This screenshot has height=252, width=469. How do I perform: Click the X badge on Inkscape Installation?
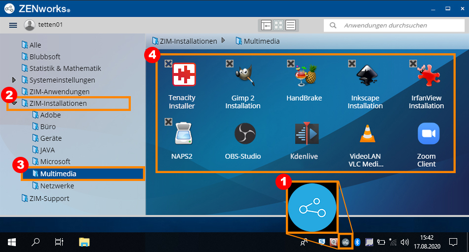pos(352,64)
